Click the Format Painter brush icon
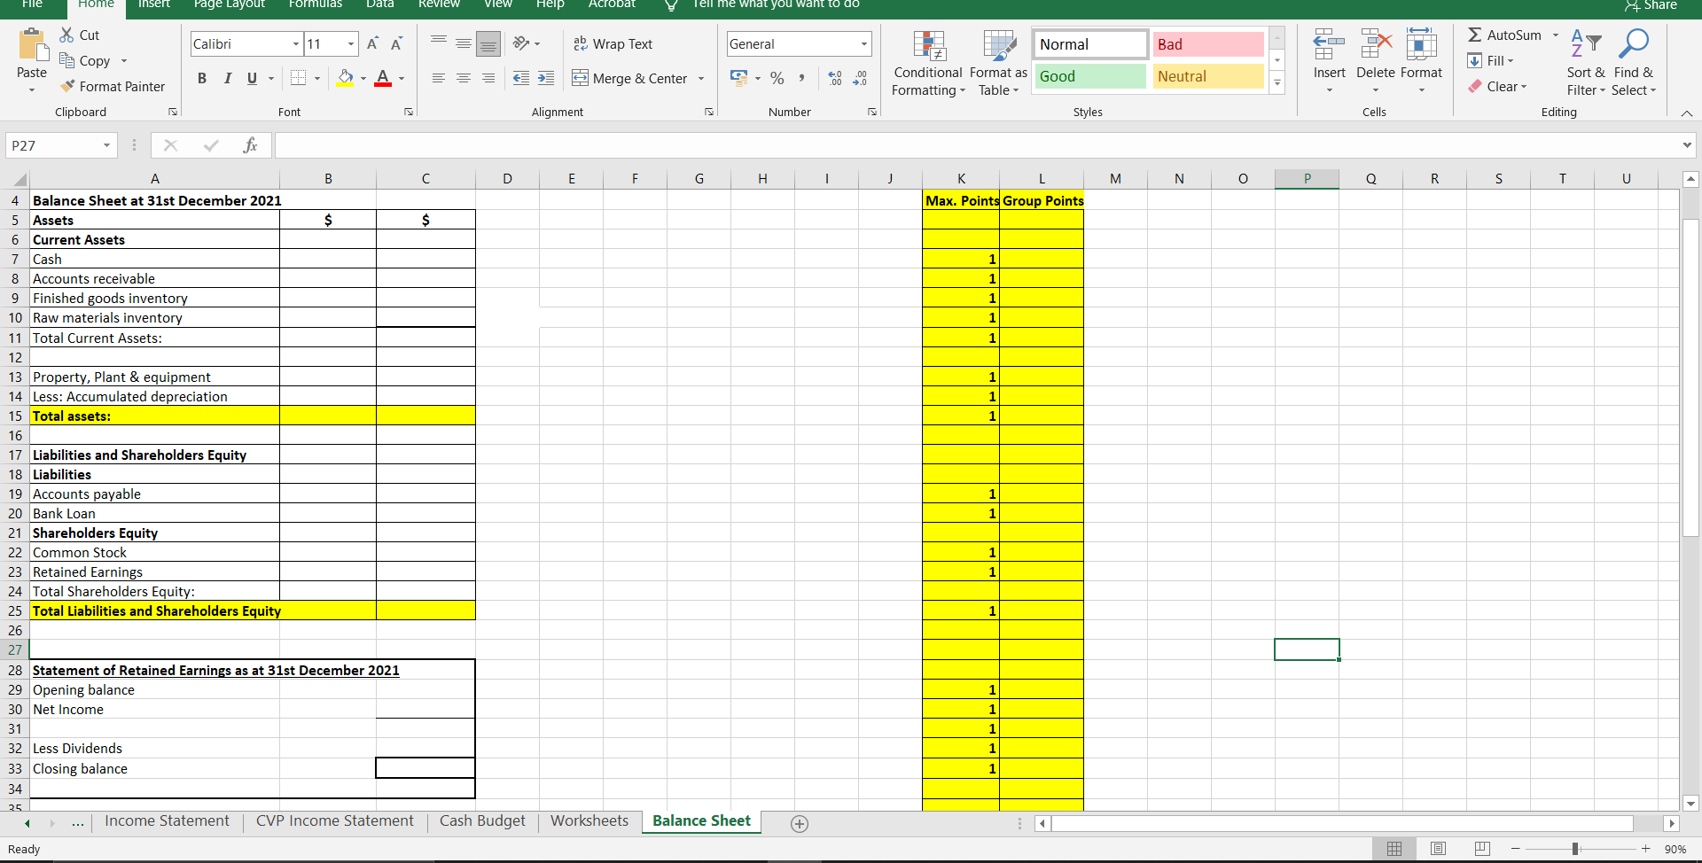Image resolution: width=1702 pixels, height=863 pixels. pos(67,87)
